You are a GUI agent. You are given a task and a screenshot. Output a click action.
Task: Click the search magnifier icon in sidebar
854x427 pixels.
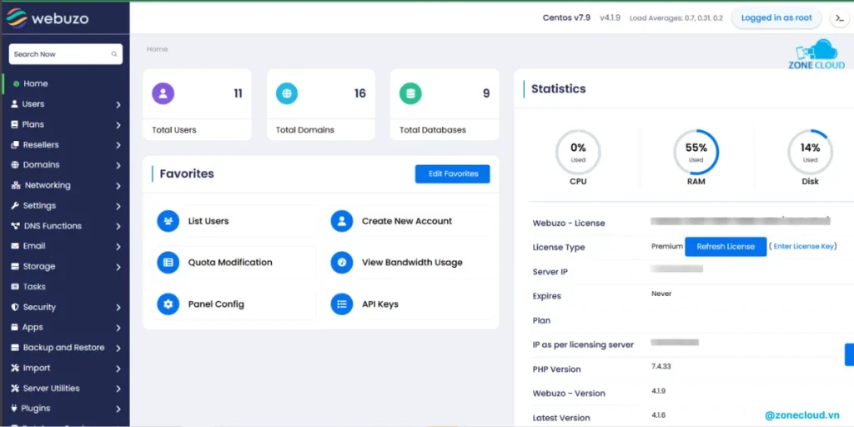pyautogui.click(x=114, y=54)
